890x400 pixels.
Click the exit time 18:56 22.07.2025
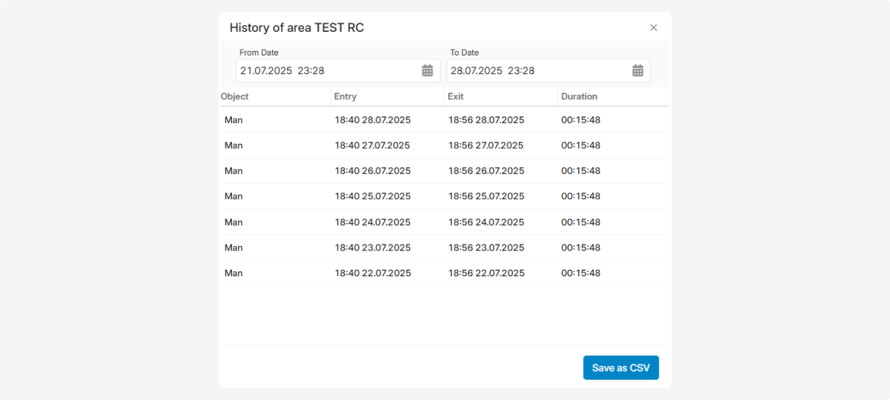[486, 273]
